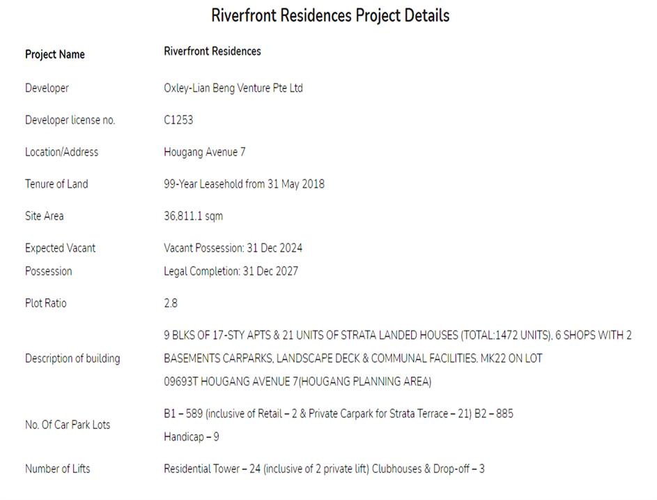657x500 pixels.
Task: Click the Residential Tower lifts description
Action: point(324,469)
